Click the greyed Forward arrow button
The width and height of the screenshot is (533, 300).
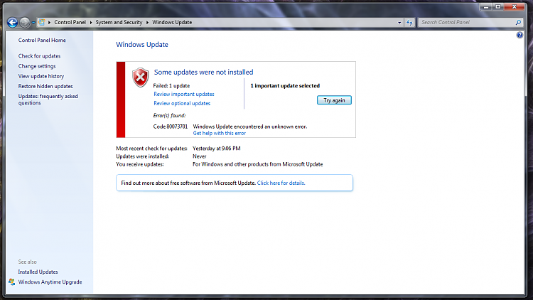click(x=24, y=23)
